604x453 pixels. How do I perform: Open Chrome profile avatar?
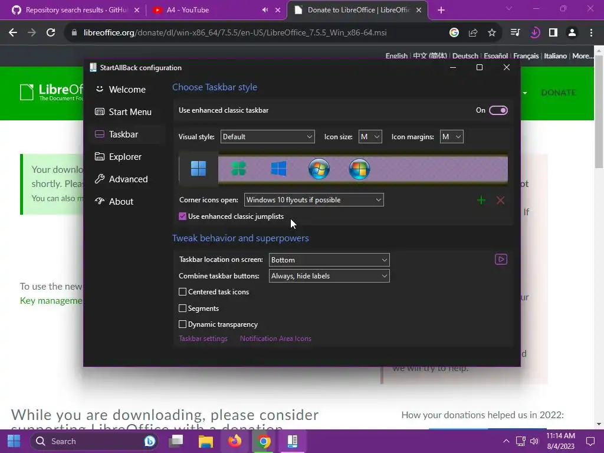pyautogui.click(x=572, y=33)
